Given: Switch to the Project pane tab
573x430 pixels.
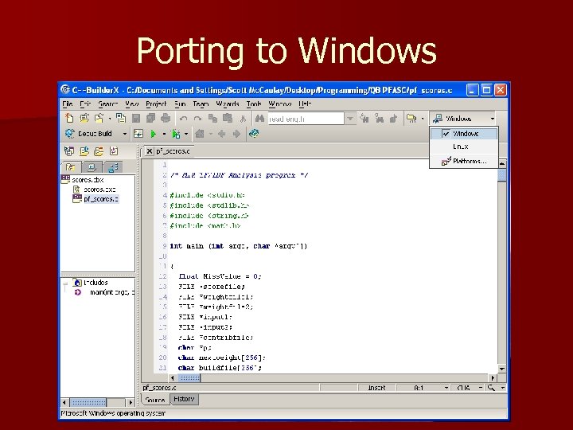Looking at the screenshot, I should 71,167.
